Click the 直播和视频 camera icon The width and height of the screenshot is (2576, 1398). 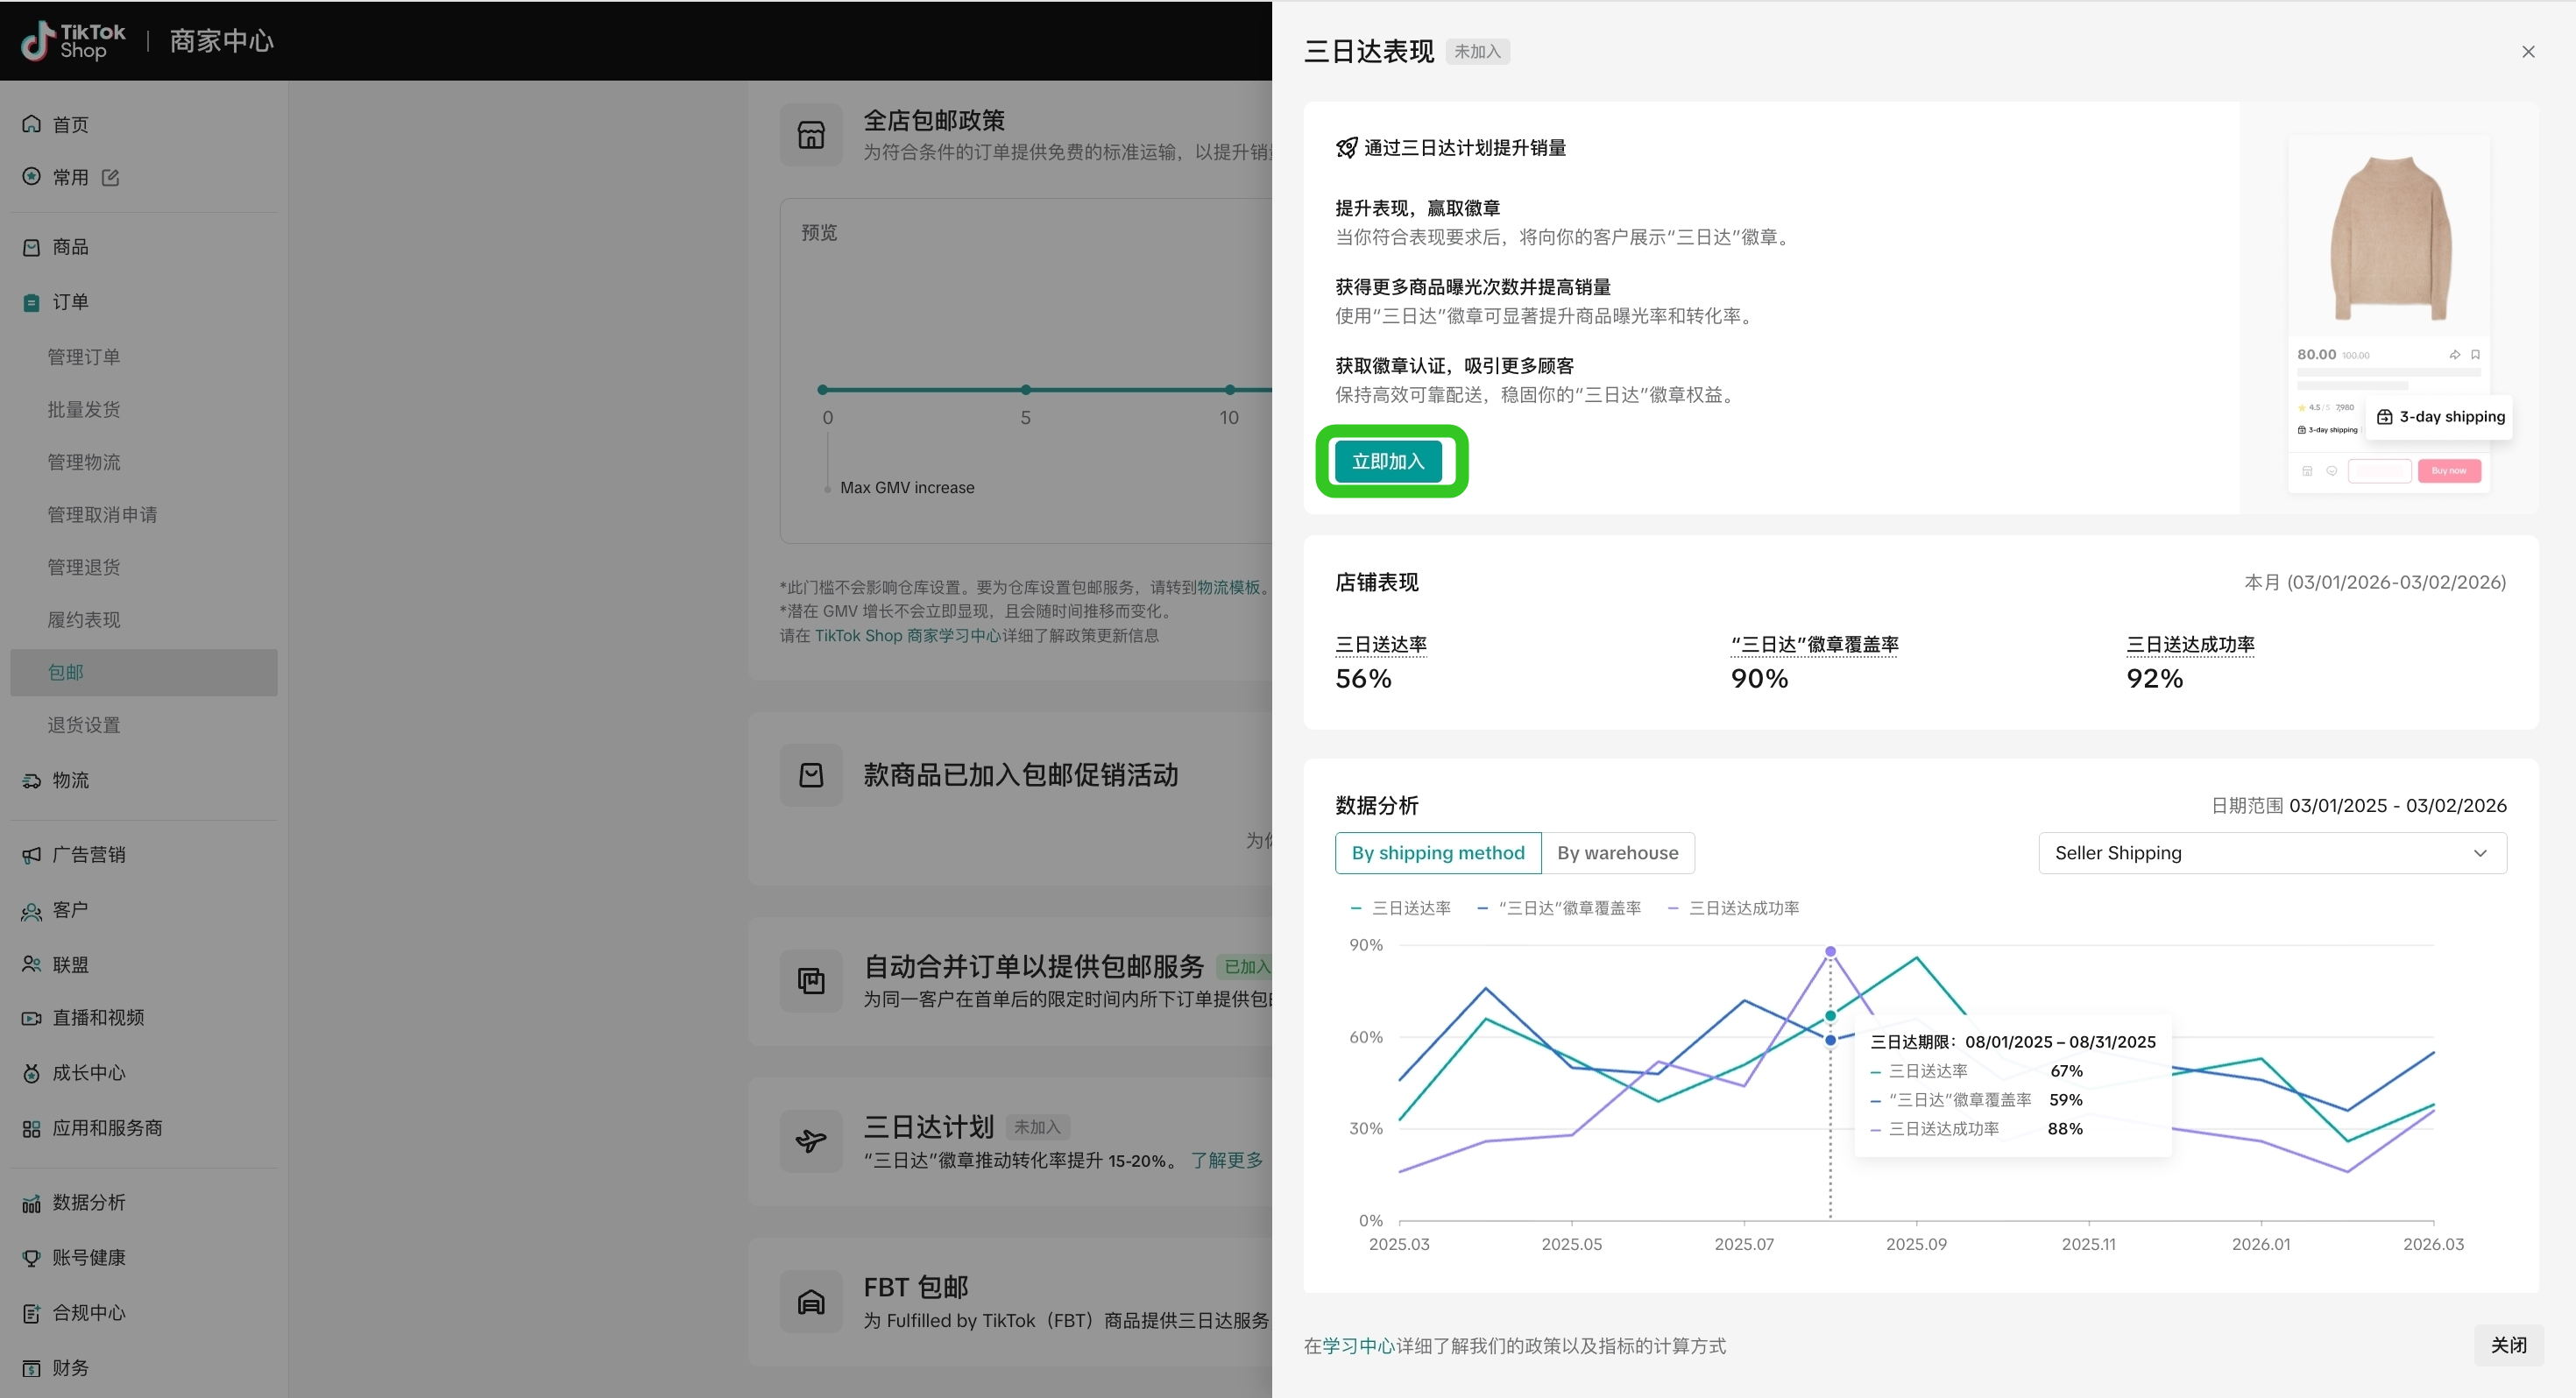point(31,1017)
